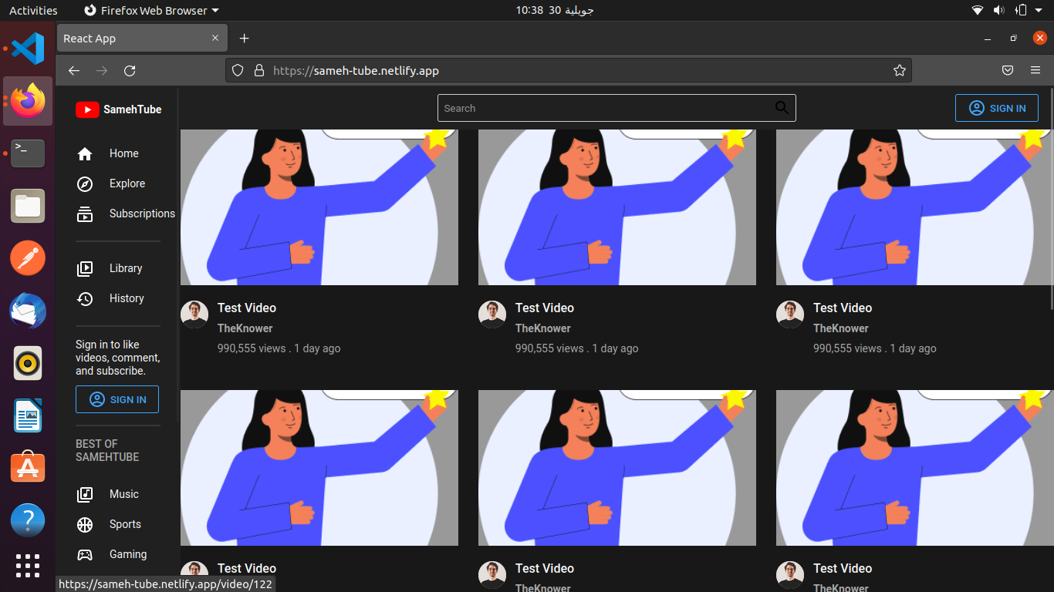Expand Firefox Web Browser app menu
This screenshot has width=1054, height=592.
[151, 10]
